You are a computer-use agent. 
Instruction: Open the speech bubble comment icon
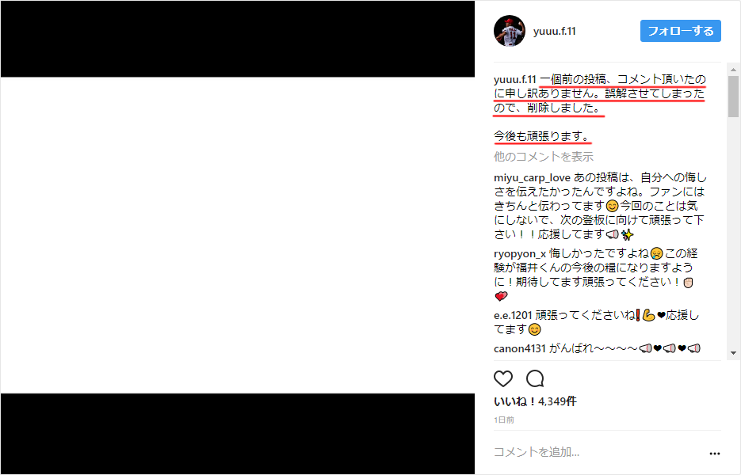pyautogui.click(x=535, y=378)
